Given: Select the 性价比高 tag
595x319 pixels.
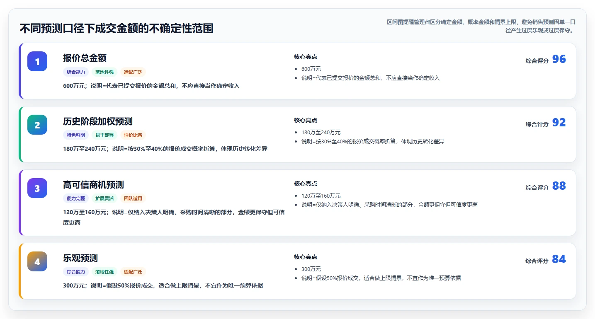Looking at the screenshot, I should pos(133,135).
